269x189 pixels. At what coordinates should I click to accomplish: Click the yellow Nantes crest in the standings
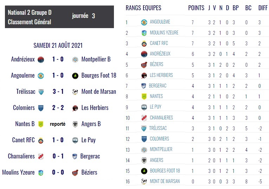(x=144, y=96)
